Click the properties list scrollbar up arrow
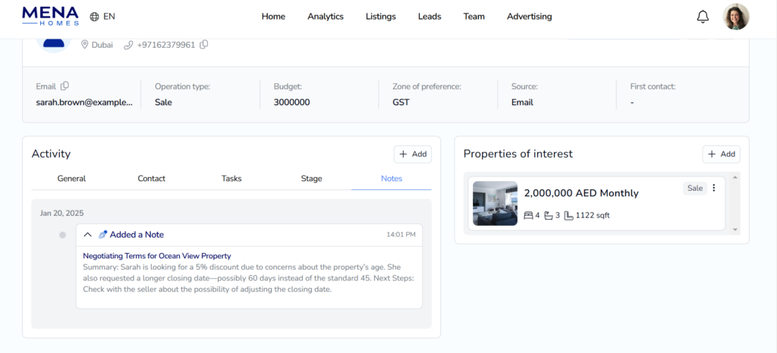This screenshot has height=353, width=777. pyautogui.click(x=735, y=177)
